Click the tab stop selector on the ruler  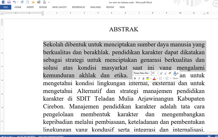coord(2,13)
